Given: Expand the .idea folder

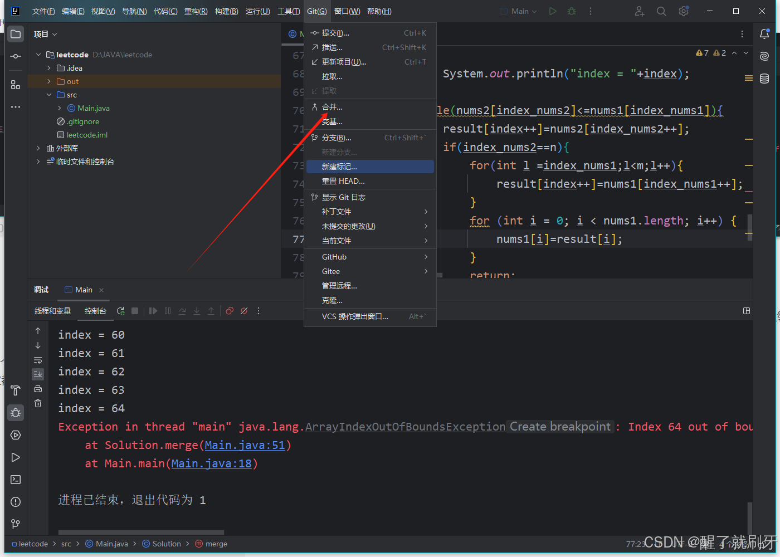Looking at the screenshot, I should (x=49, y=68).
